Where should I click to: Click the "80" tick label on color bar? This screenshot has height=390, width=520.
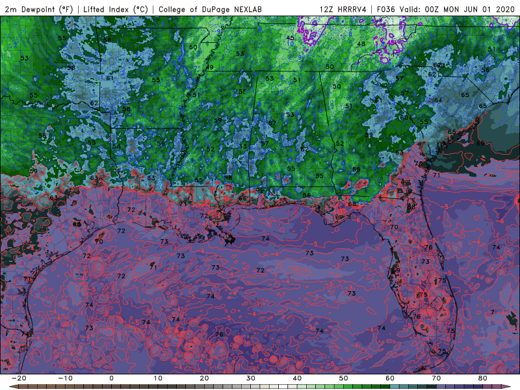click(483, 378)
